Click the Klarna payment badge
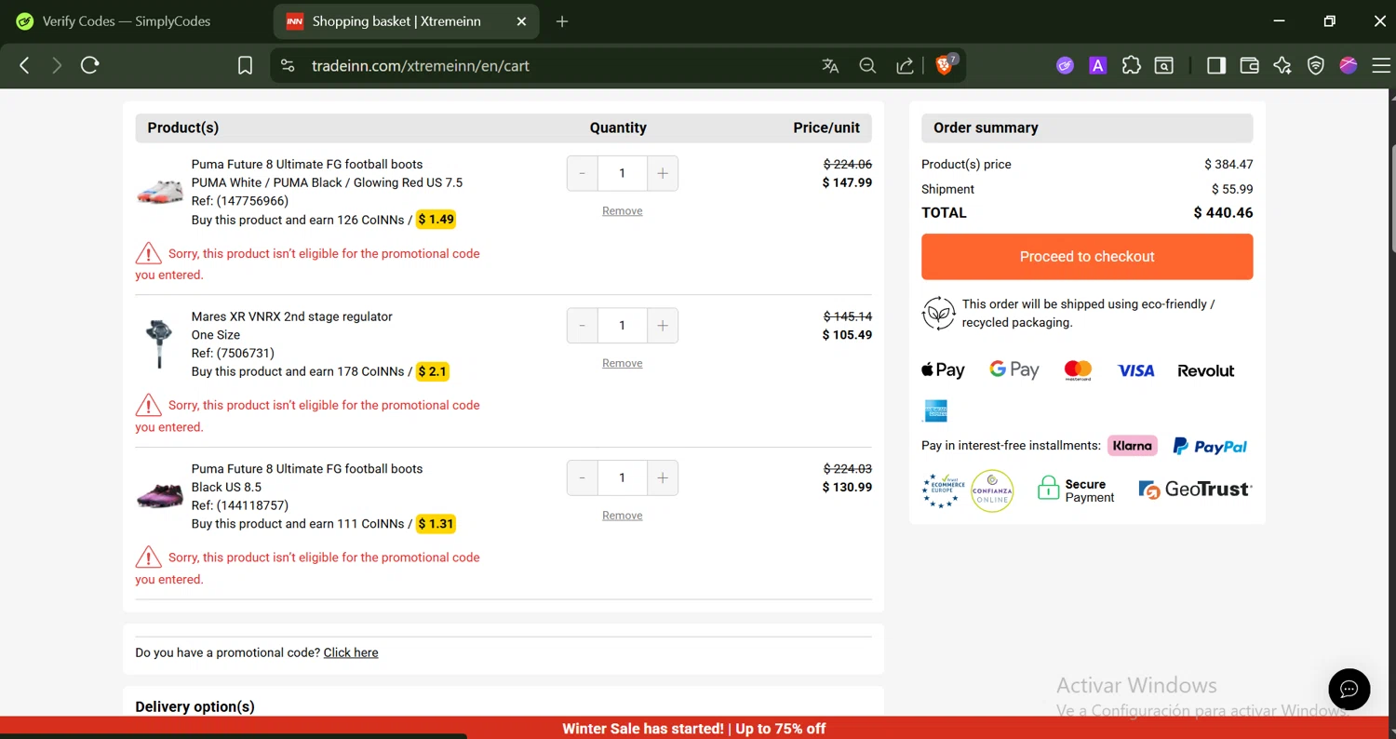This screenshot has height=739, width=1396. [1133, 446]
